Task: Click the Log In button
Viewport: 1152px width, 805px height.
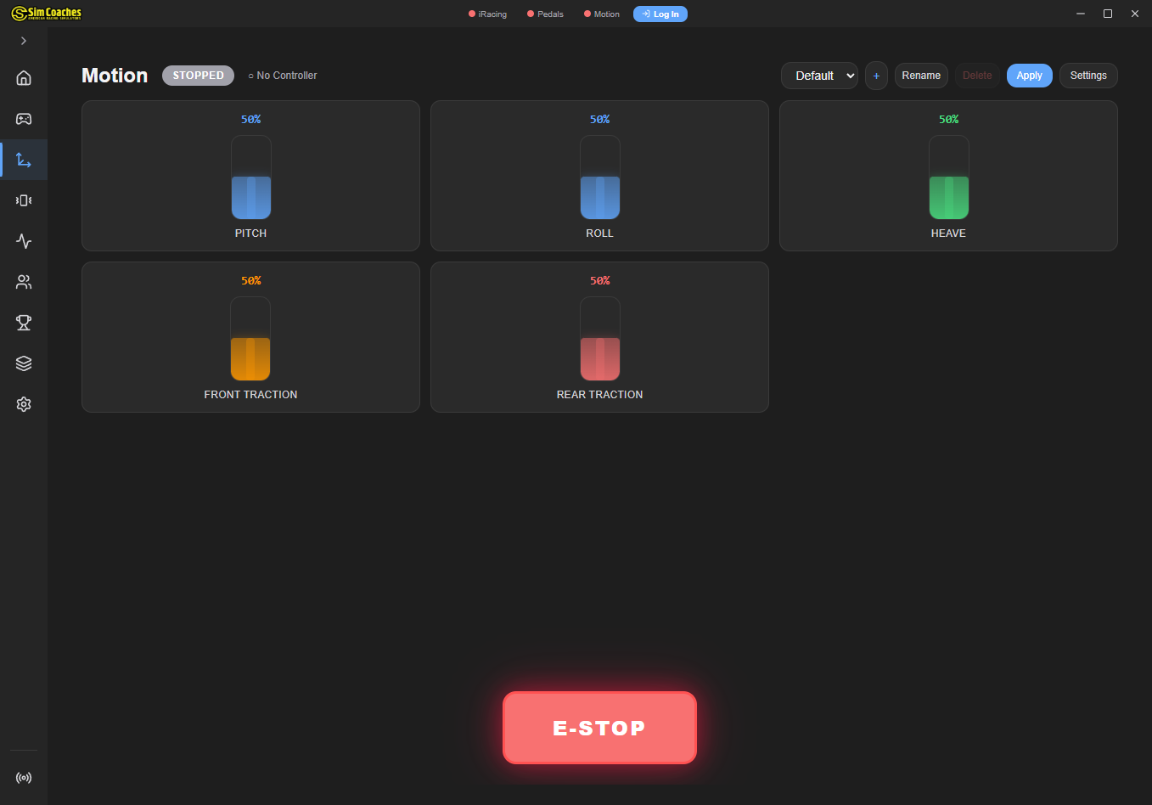Action: point(660,14)
